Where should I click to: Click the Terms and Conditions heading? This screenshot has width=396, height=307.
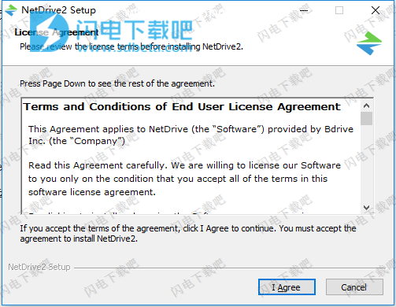coord(182,107)
